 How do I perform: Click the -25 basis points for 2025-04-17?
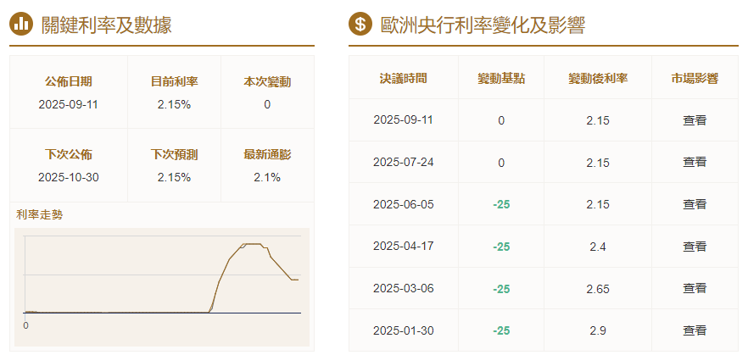[501, 247]
